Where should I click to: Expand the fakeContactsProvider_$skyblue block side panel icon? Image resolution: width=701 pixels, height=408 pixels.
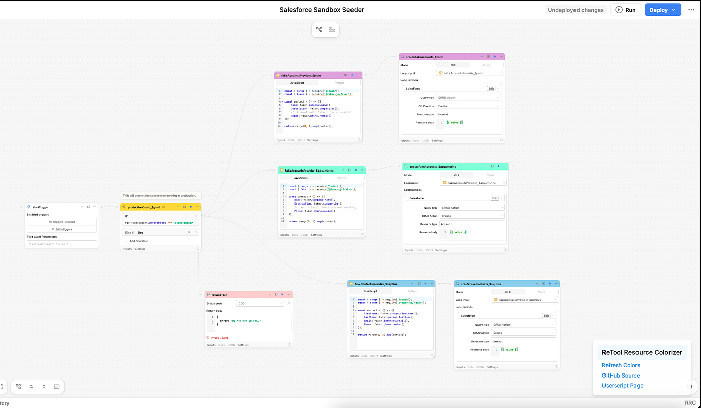(x=419, y=284)
